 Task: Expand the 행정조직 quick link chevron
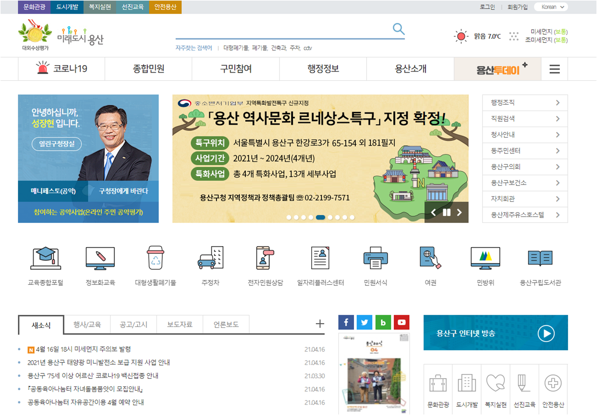[557, 103]
